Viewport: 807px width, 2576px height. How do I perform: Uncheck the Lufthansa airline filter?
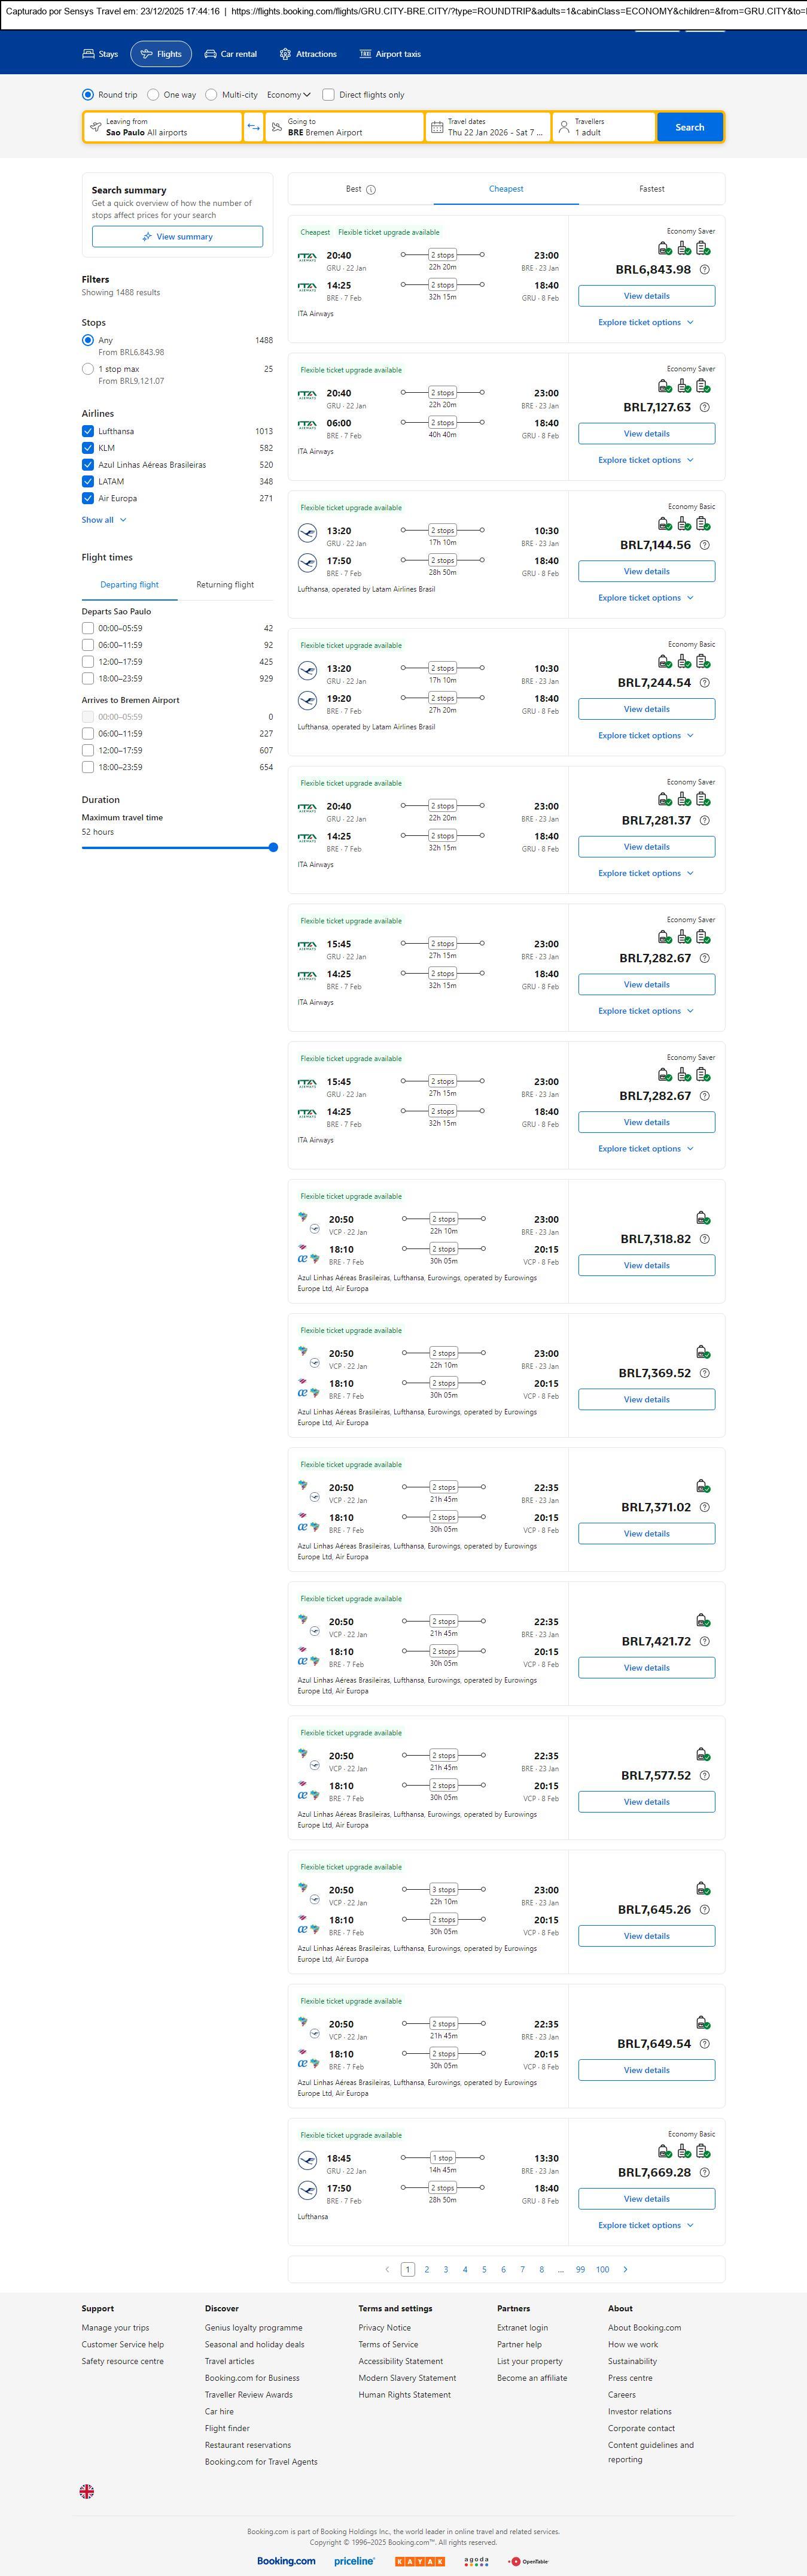(88, 431)
